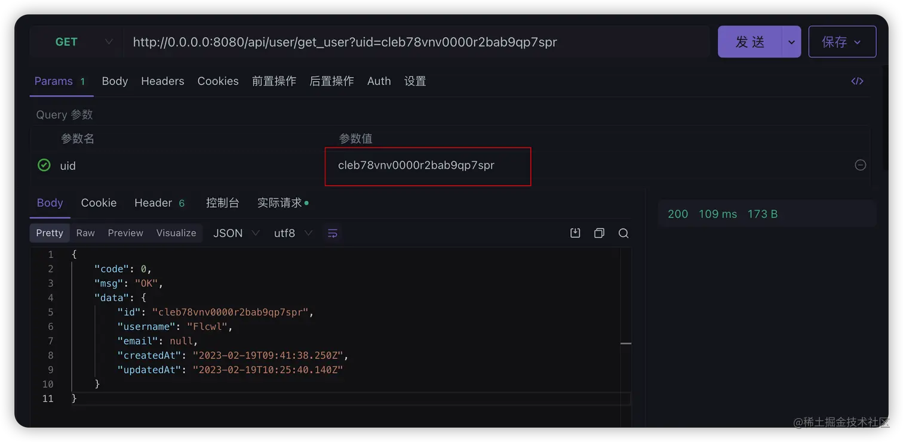Click the 保存 save dropdown button

tap(842, 42)
